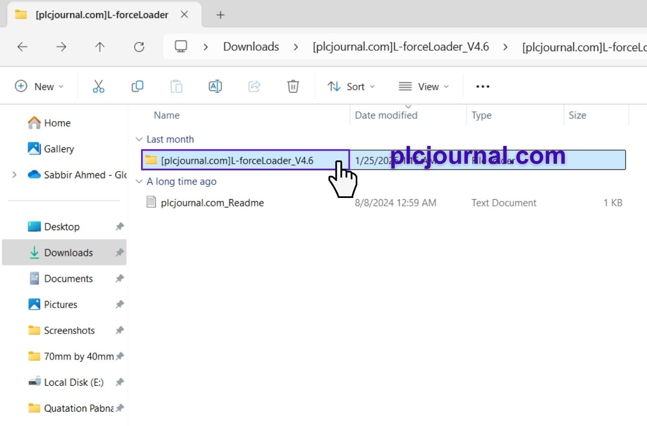Open Documents in the sidebar

pos(61,279)
